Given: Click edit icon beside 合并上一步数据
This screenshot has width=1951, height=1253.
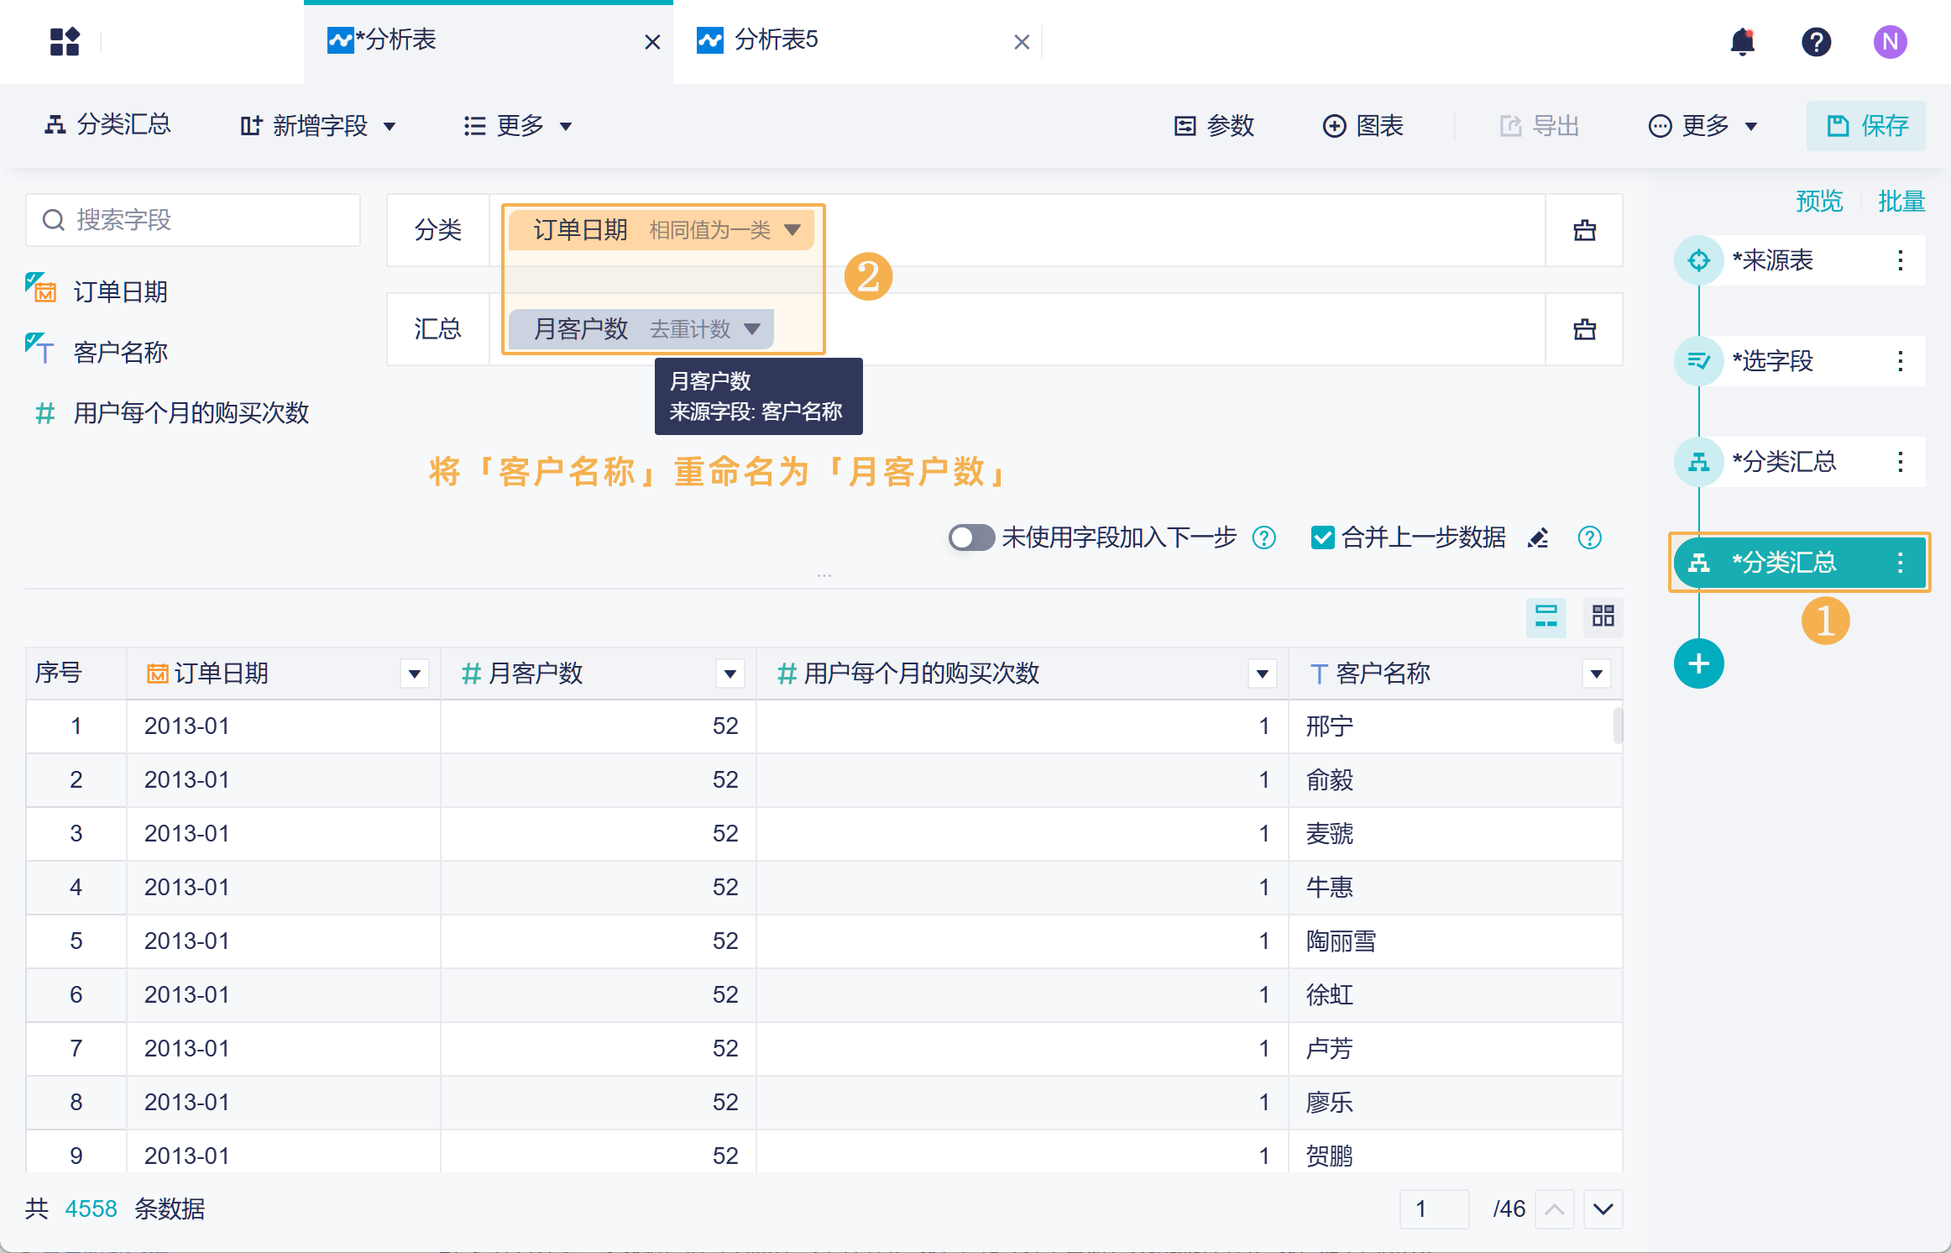Looking at the screenshot, I should tap(1538, 537).
